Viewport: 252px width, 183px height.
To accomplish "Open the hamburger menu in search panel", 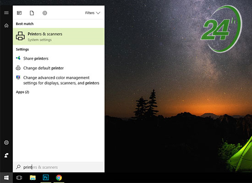I will [6, 13].
